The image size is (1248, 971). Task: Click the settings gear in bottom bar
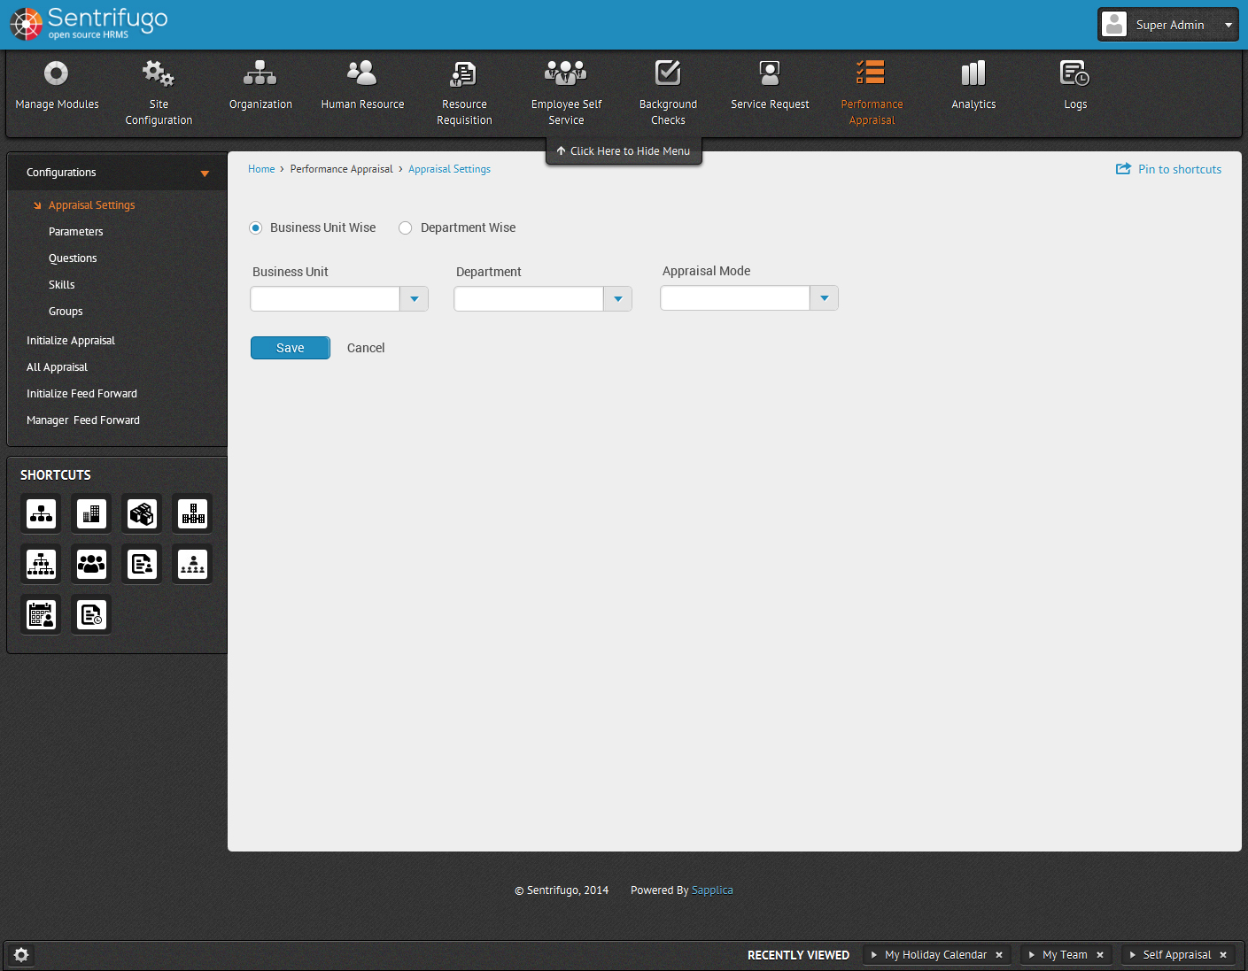coord(21,955)
